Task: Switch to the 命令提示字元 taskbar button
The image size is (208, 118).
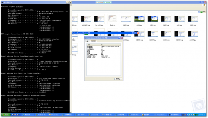Action: 174,115
